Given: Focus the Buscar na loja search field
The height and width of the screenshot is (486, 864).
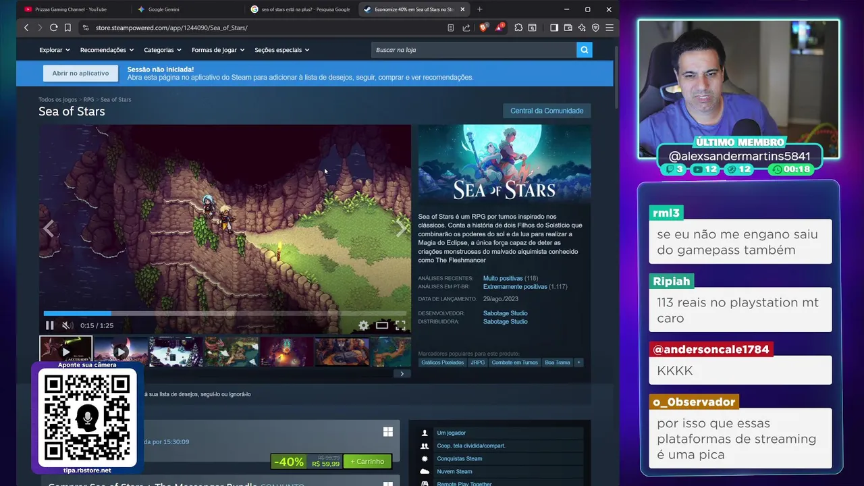Looking at the screenshot, I should click(x=474, y=49).
